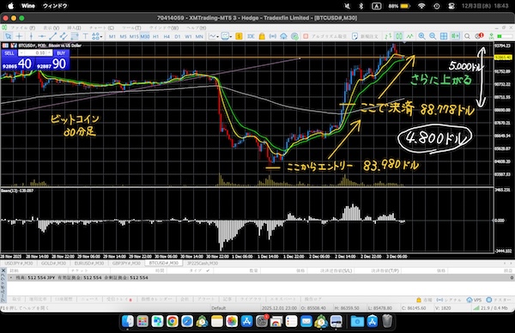Open the VPS link in toolbox

[474, 300]
